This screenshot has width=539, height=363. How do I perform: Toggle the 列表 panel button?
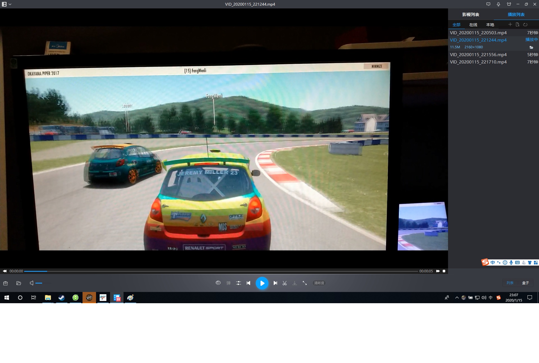(510, 283)
